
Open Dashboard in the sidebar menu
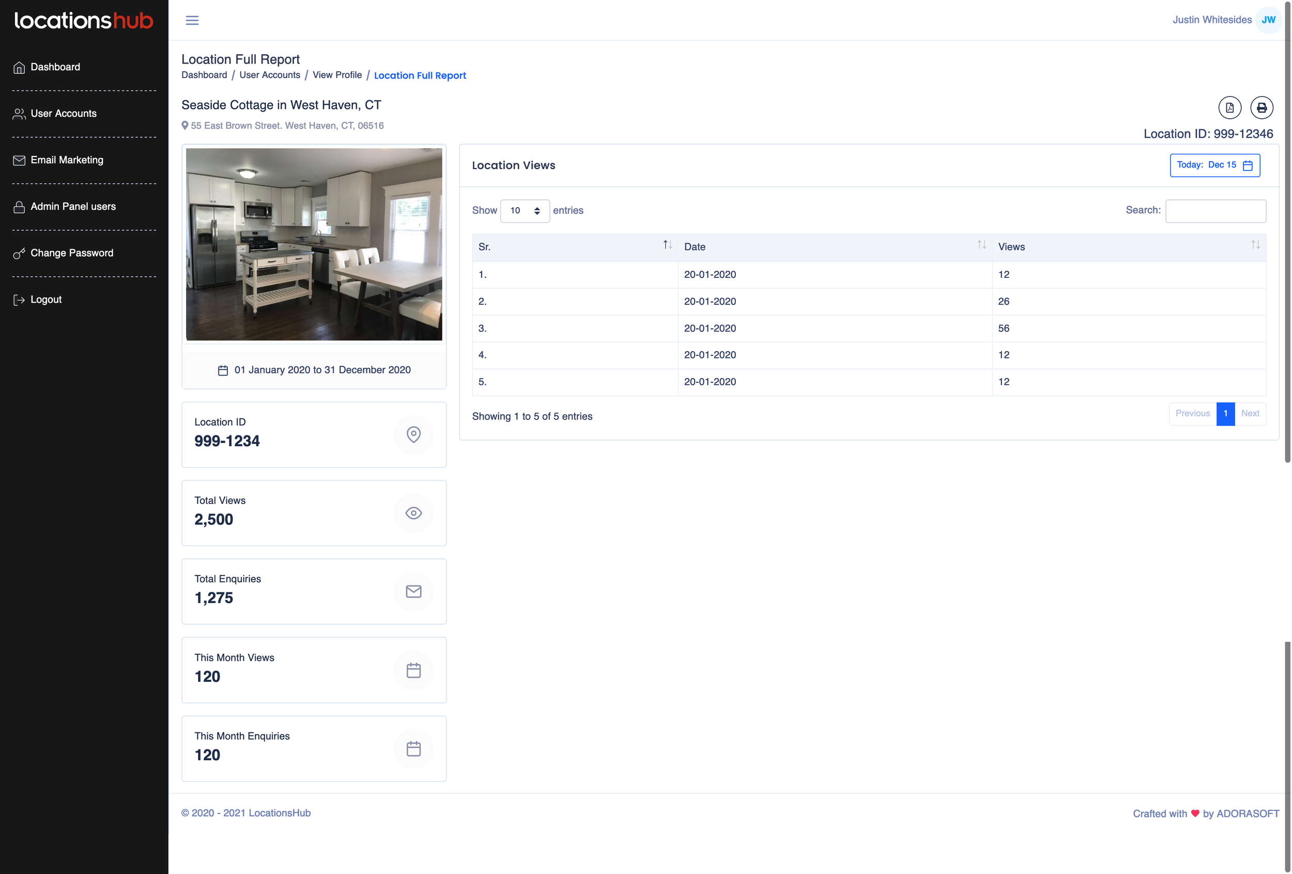[x=55, y=67]
